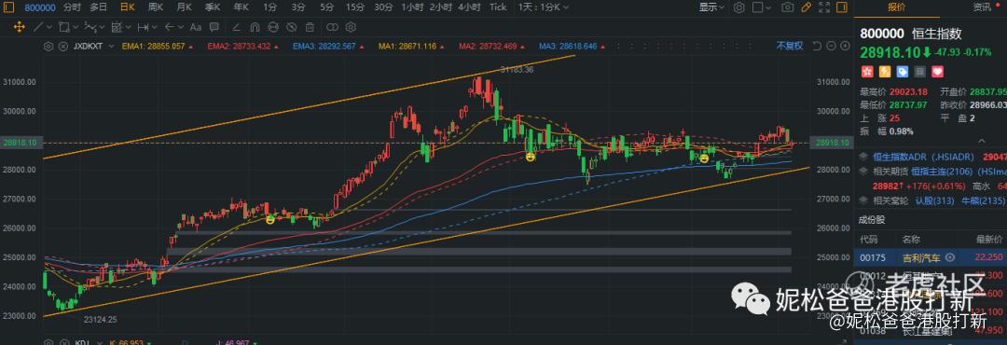
Task: Select the 吉利汽车 constituent row
Action: click(x=930, y=257)
